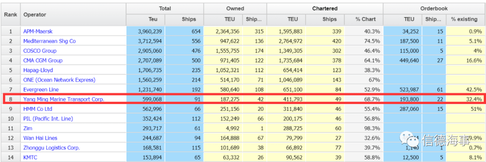Open the APM-Maersk operator link
Screen dimensions: 486x162
point(38,31)
